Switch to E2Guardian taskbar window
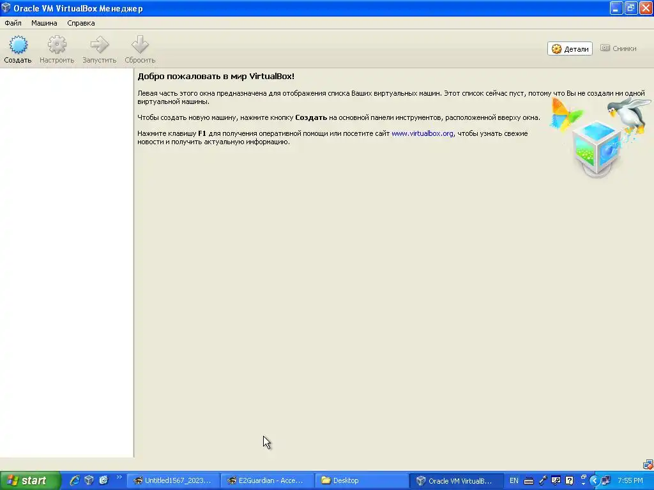 [266, 480]
